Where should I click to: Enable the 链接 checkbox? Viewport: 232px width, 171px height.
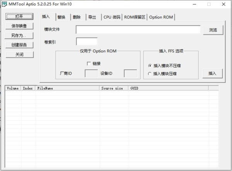pos(89,64)
